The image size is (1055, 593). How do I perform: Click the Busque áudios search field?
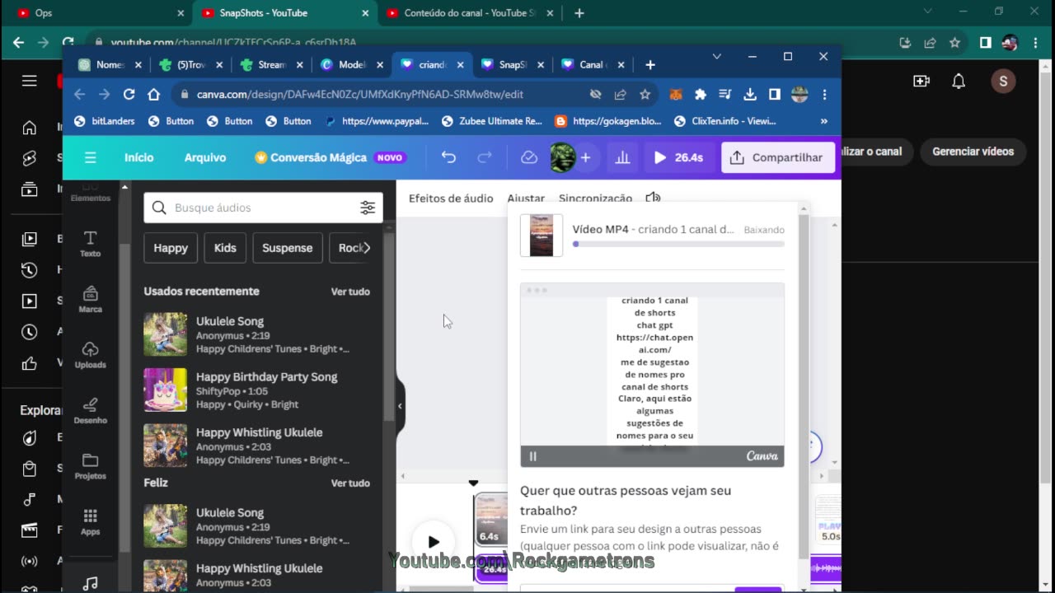click(x=263, y=208)
